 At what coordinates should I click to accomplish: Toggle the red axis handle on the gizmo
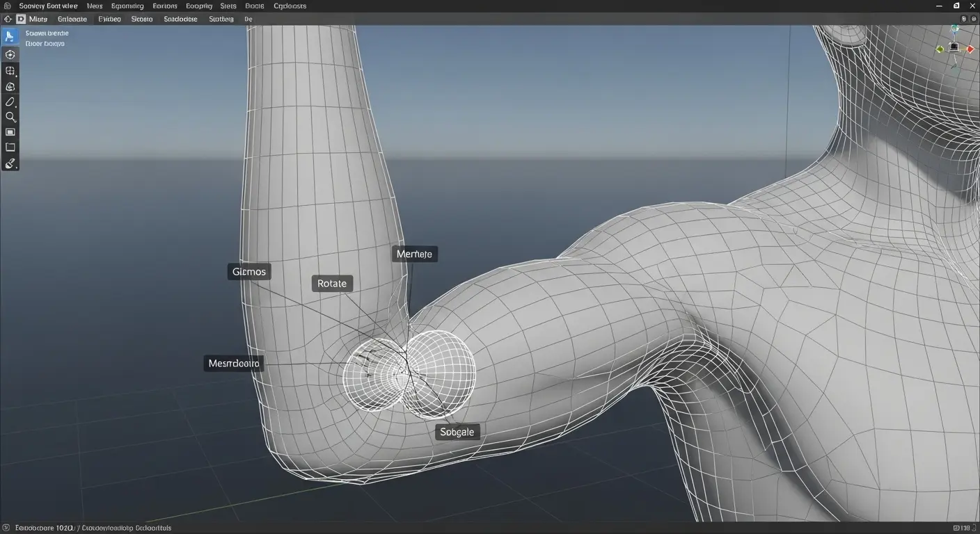pyautogui.click(x=970, y=49)
